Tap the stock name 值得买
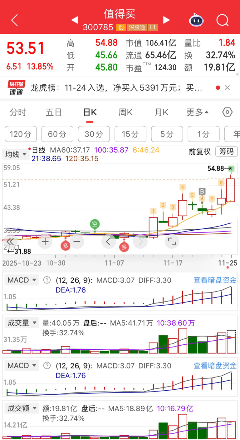Image resolution: width=240 pixels, height=440 pixels. (x=120, y=14)
